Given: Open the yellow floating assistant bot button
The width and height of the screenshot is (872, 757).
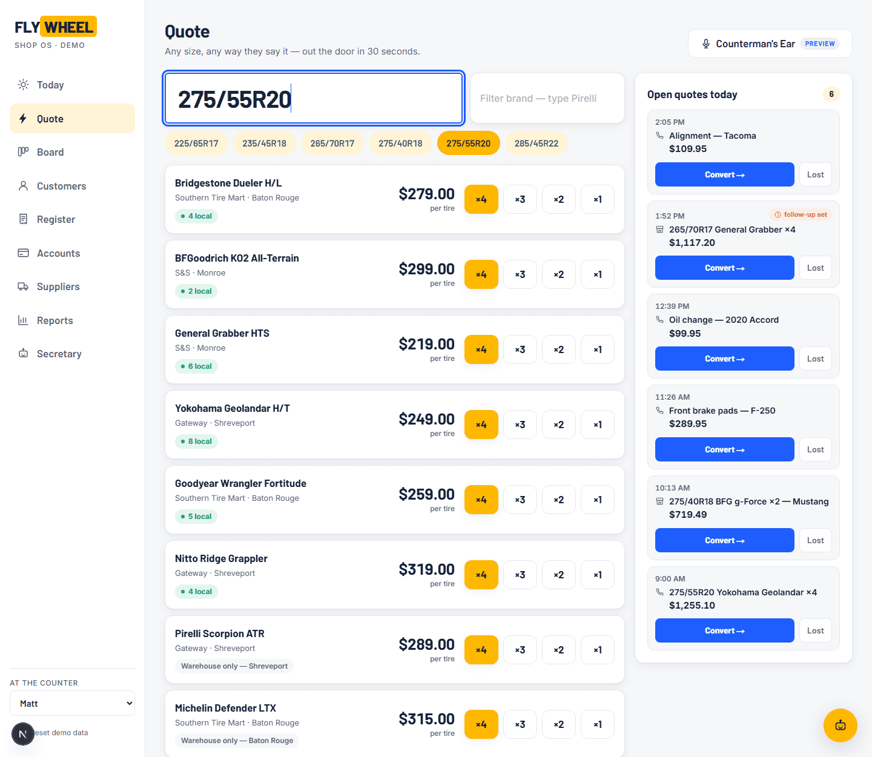Looking at the screenshot, I should tap(841, 725).
